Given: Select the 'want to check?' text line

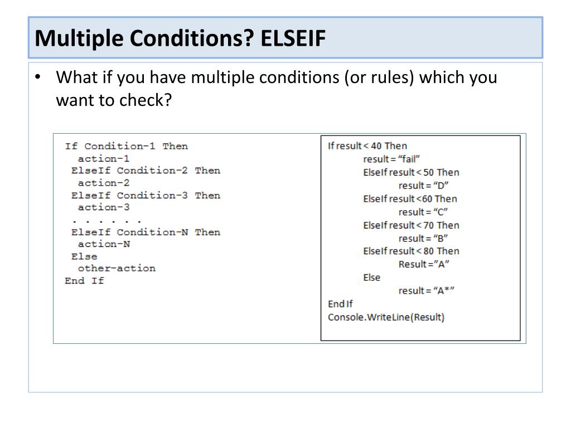Looking at the screenshot, I should [114, 100].
